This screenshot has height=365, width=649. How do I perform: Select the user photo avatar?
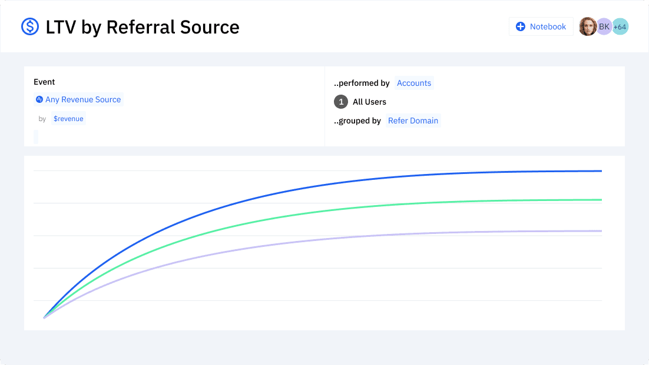(x=587, y=26)
